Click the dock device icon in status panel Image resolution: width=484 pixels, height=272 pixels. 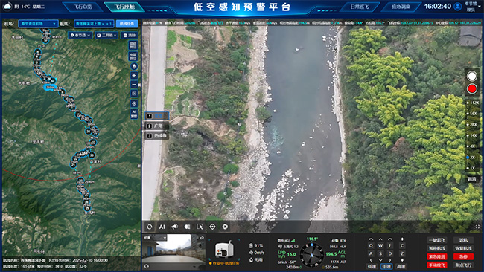point(224,250)
